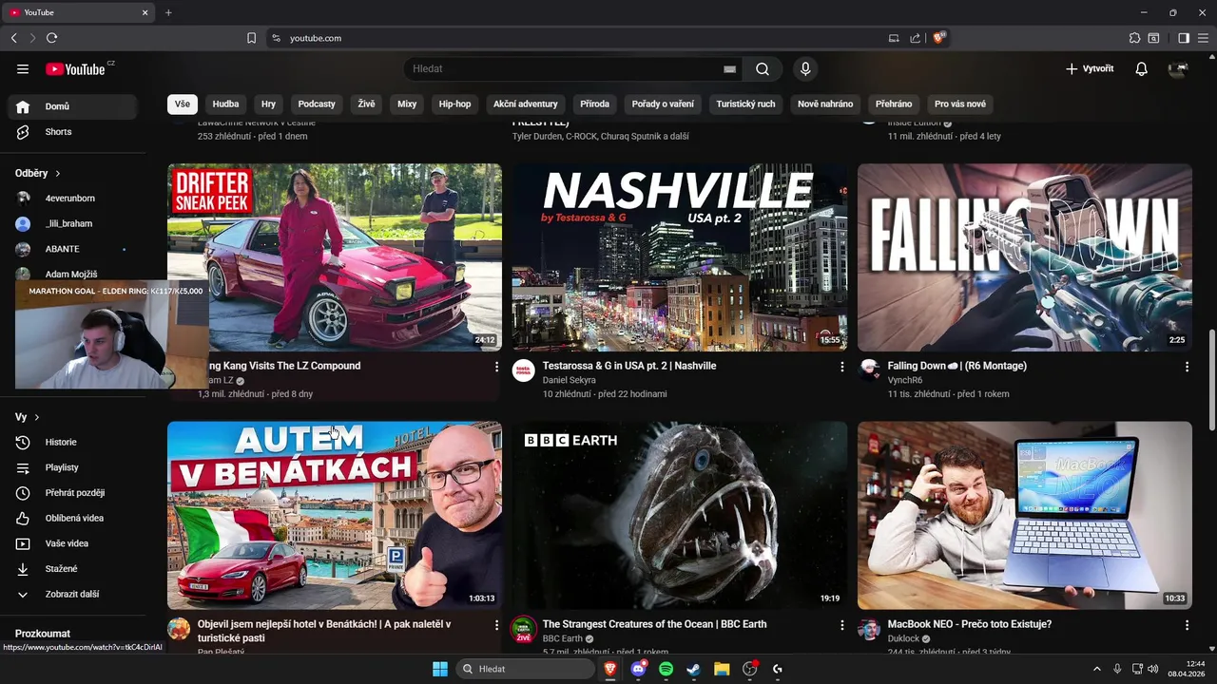Viewport: 1217px width, 684px height.
Task: Open Windows Start menu
Action: 440,669
